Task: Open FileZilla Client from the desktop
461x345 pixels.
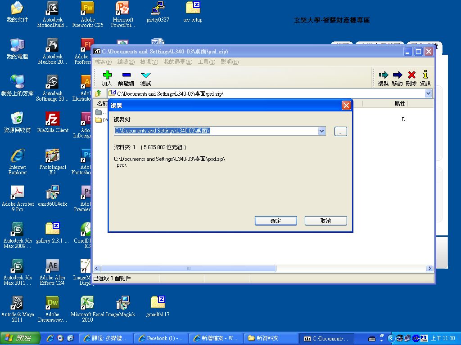Action: pyautogui.click(x=52, y=119)
